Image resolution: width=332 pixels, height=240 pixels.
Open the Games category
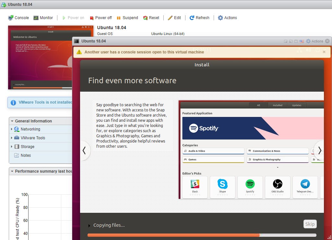[213, 160]
